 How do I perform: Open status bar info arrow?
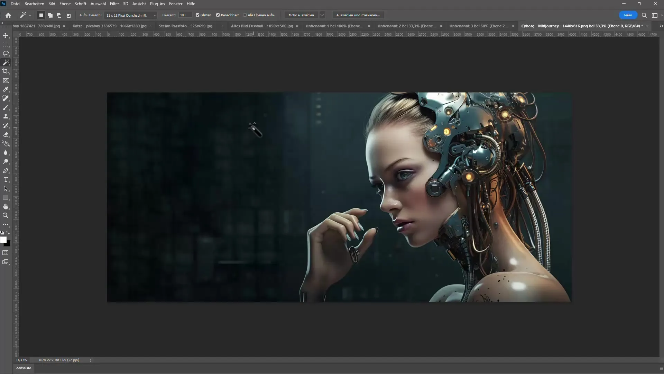pos(91,360)
